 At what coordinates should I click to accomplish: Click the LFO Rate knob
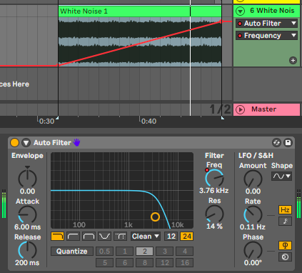point(253,214)
